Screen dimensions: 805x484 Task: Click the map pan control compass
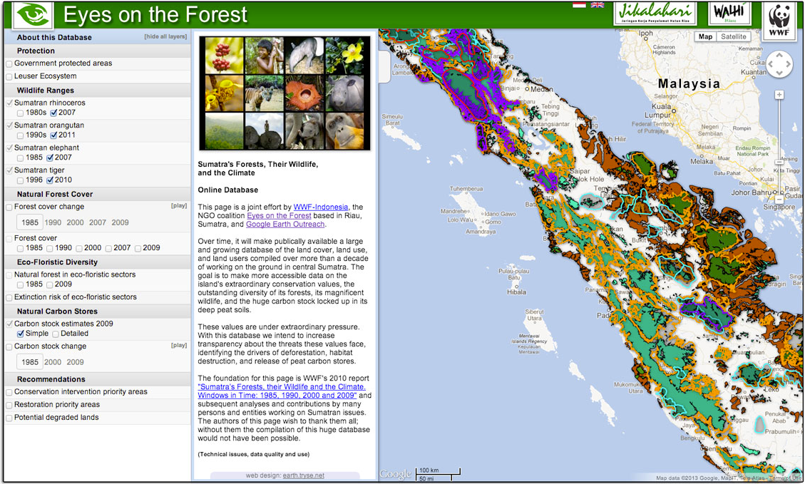[779, 65]
